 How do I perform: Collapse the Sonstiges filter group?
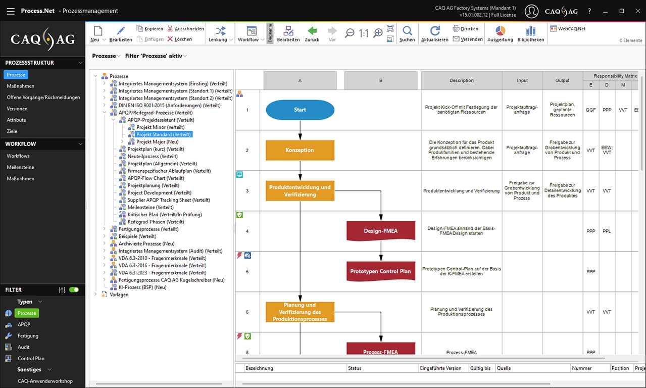pos(49,370)
